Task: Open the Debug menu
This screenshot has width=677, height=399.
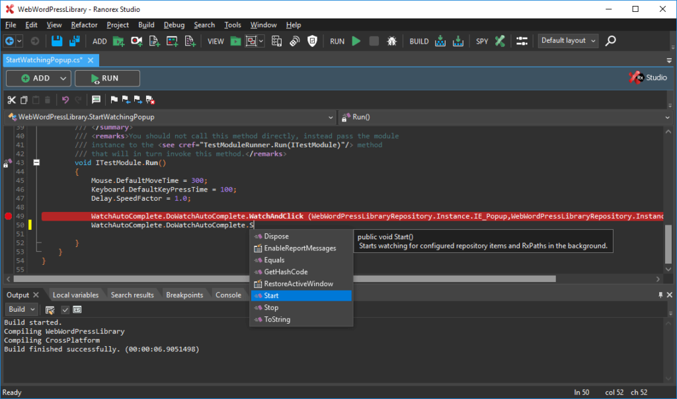Action: [x=174, y=24]
